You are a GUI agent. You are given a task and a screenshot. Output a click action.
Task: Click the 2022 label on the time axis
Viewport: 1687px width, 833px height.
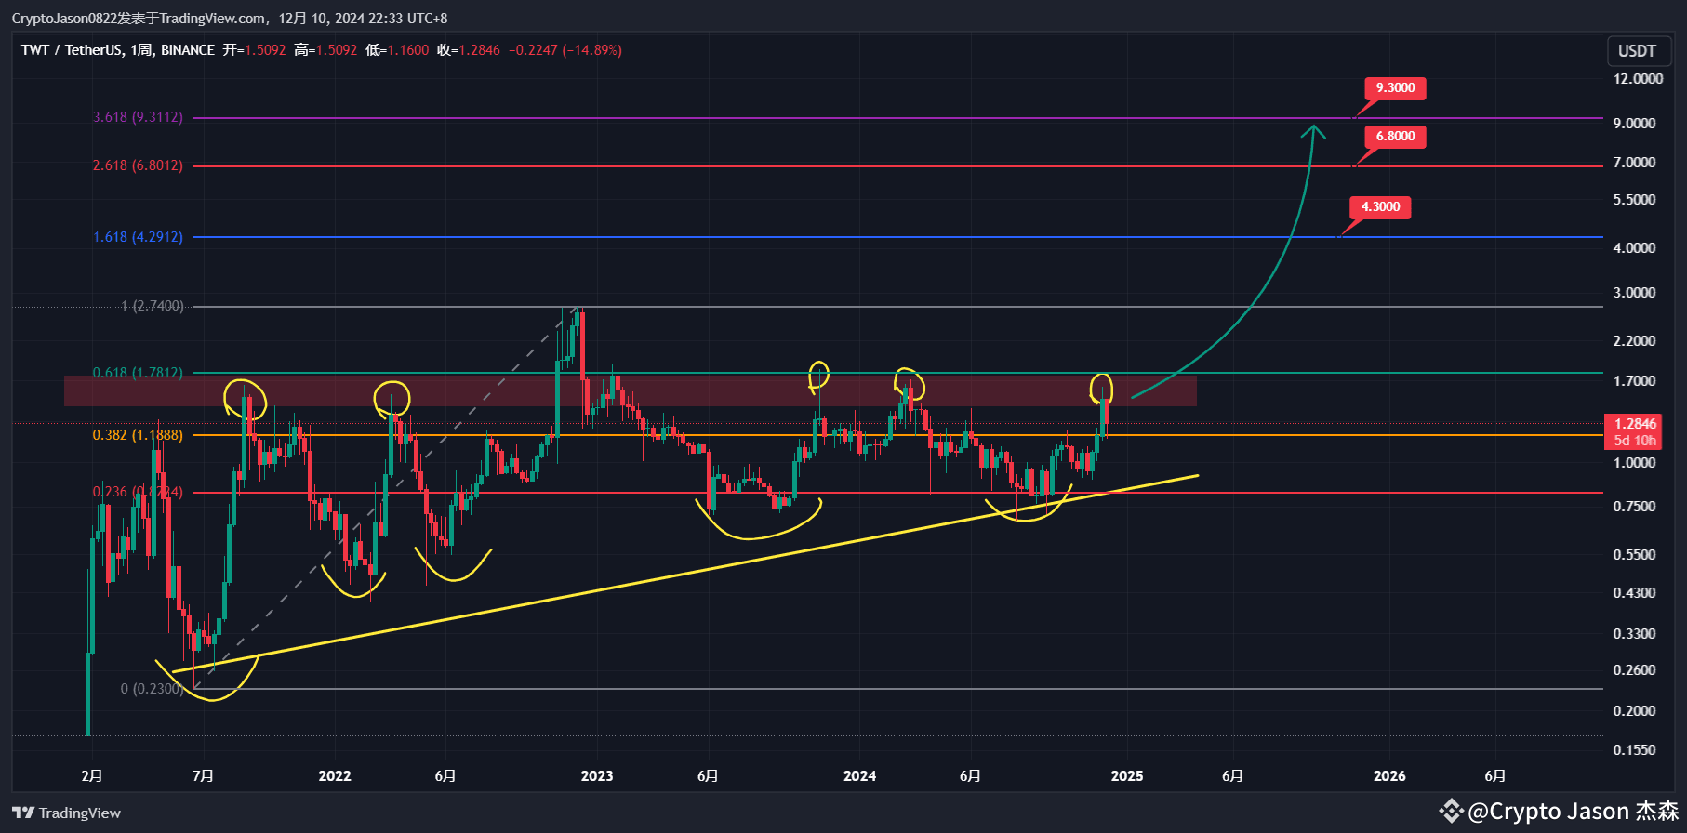tap(335, 776)
